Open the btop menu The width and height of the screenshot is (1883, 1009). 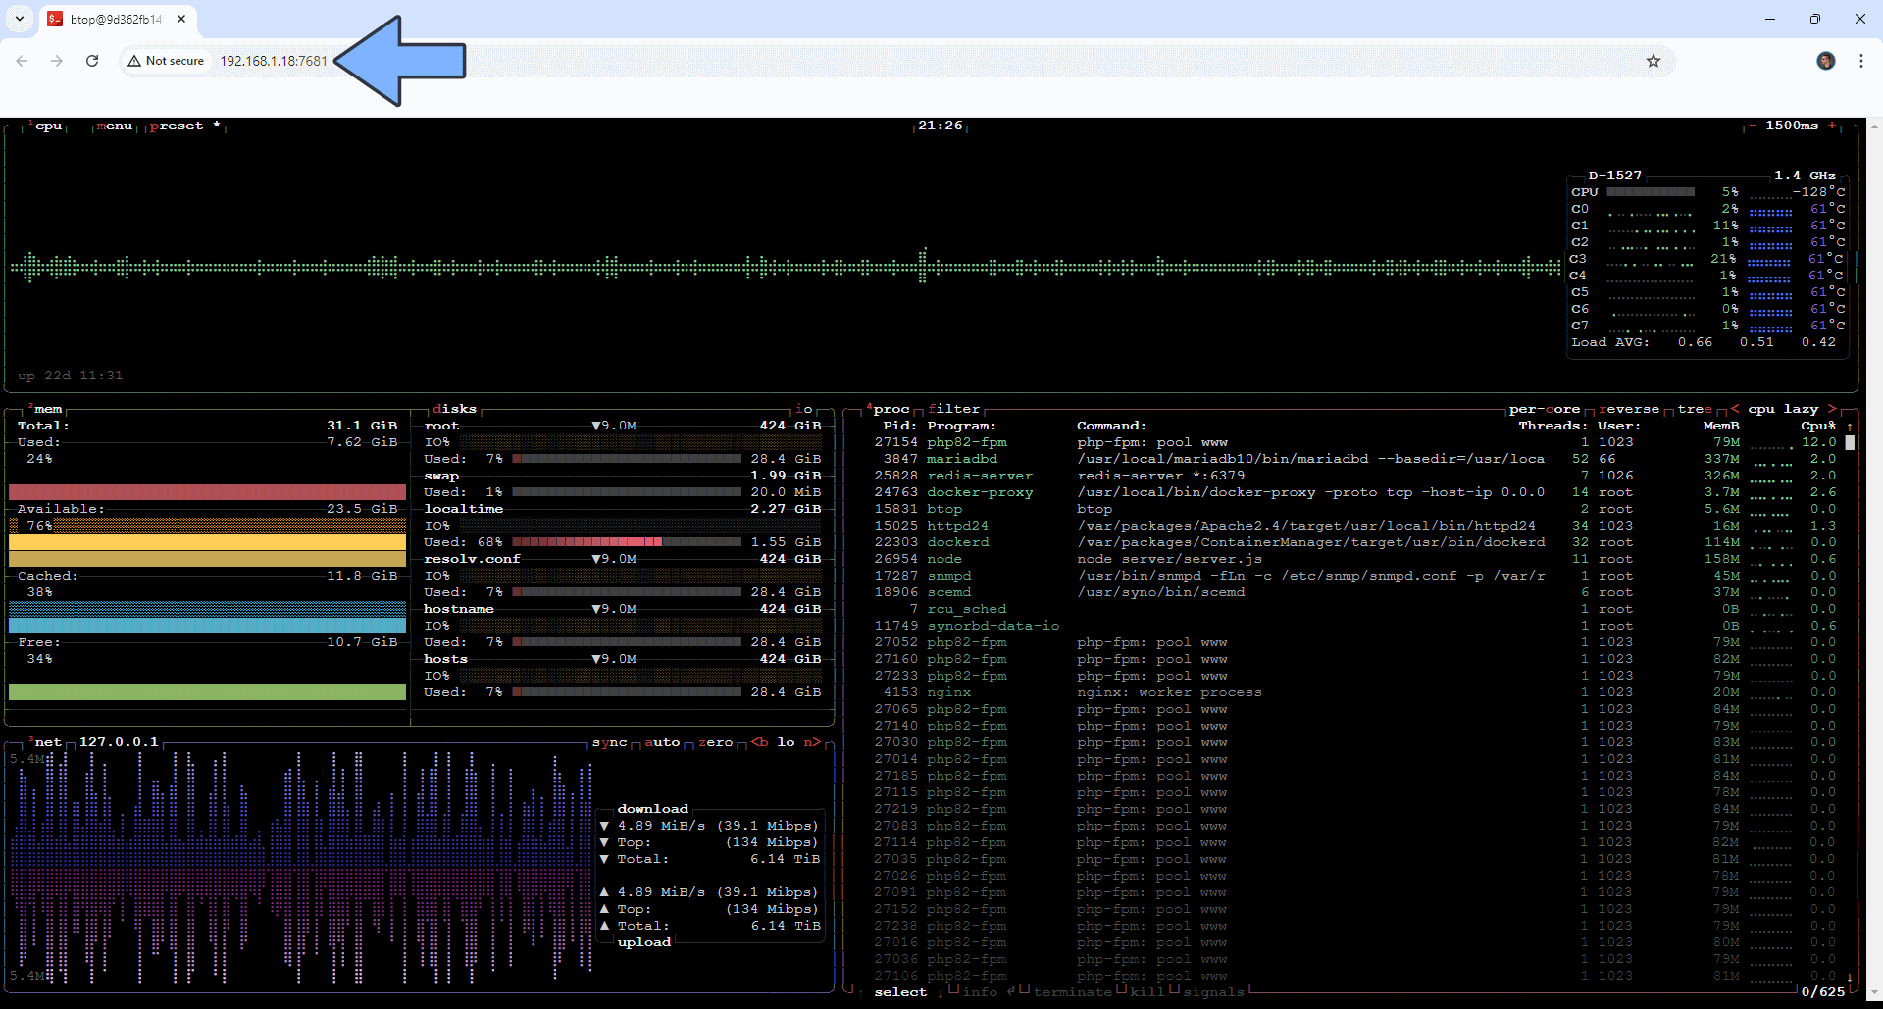point(116,126)
